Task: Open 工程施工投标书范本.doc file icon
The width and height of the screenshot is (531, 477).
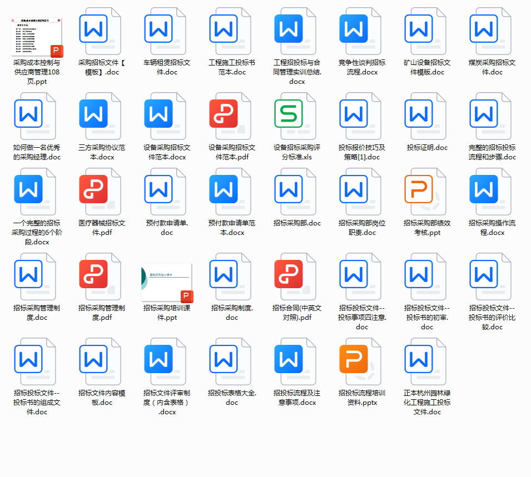Action: 230,32
